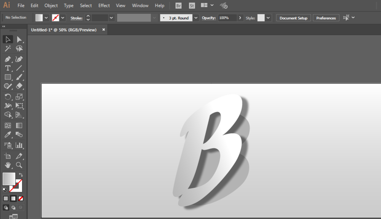Expand the Arrange Documents dropdown arrow
The width and height of the screenshot is (381, 219).
coord(212,5)
